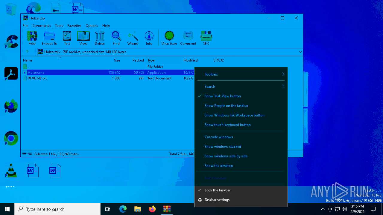The width and height of the screenshot is (383, 215).
Task: Open the File menu
Action: pos(25,26)
